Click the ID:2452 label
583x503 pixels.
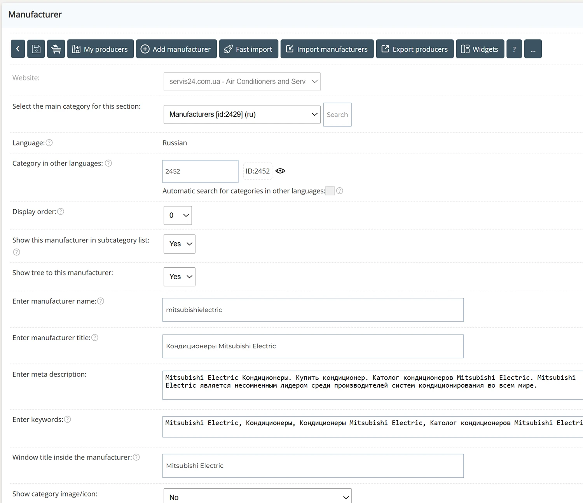tap(258, 171)
